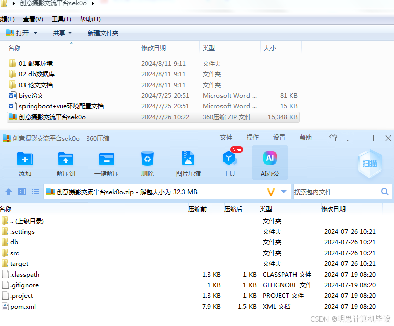Click 新建文件夹 button in Explorer
The image size is (394, 326).
(x=103, y=33)
